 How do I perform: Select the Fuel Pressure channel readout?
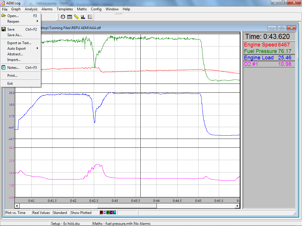pos(269,51)
